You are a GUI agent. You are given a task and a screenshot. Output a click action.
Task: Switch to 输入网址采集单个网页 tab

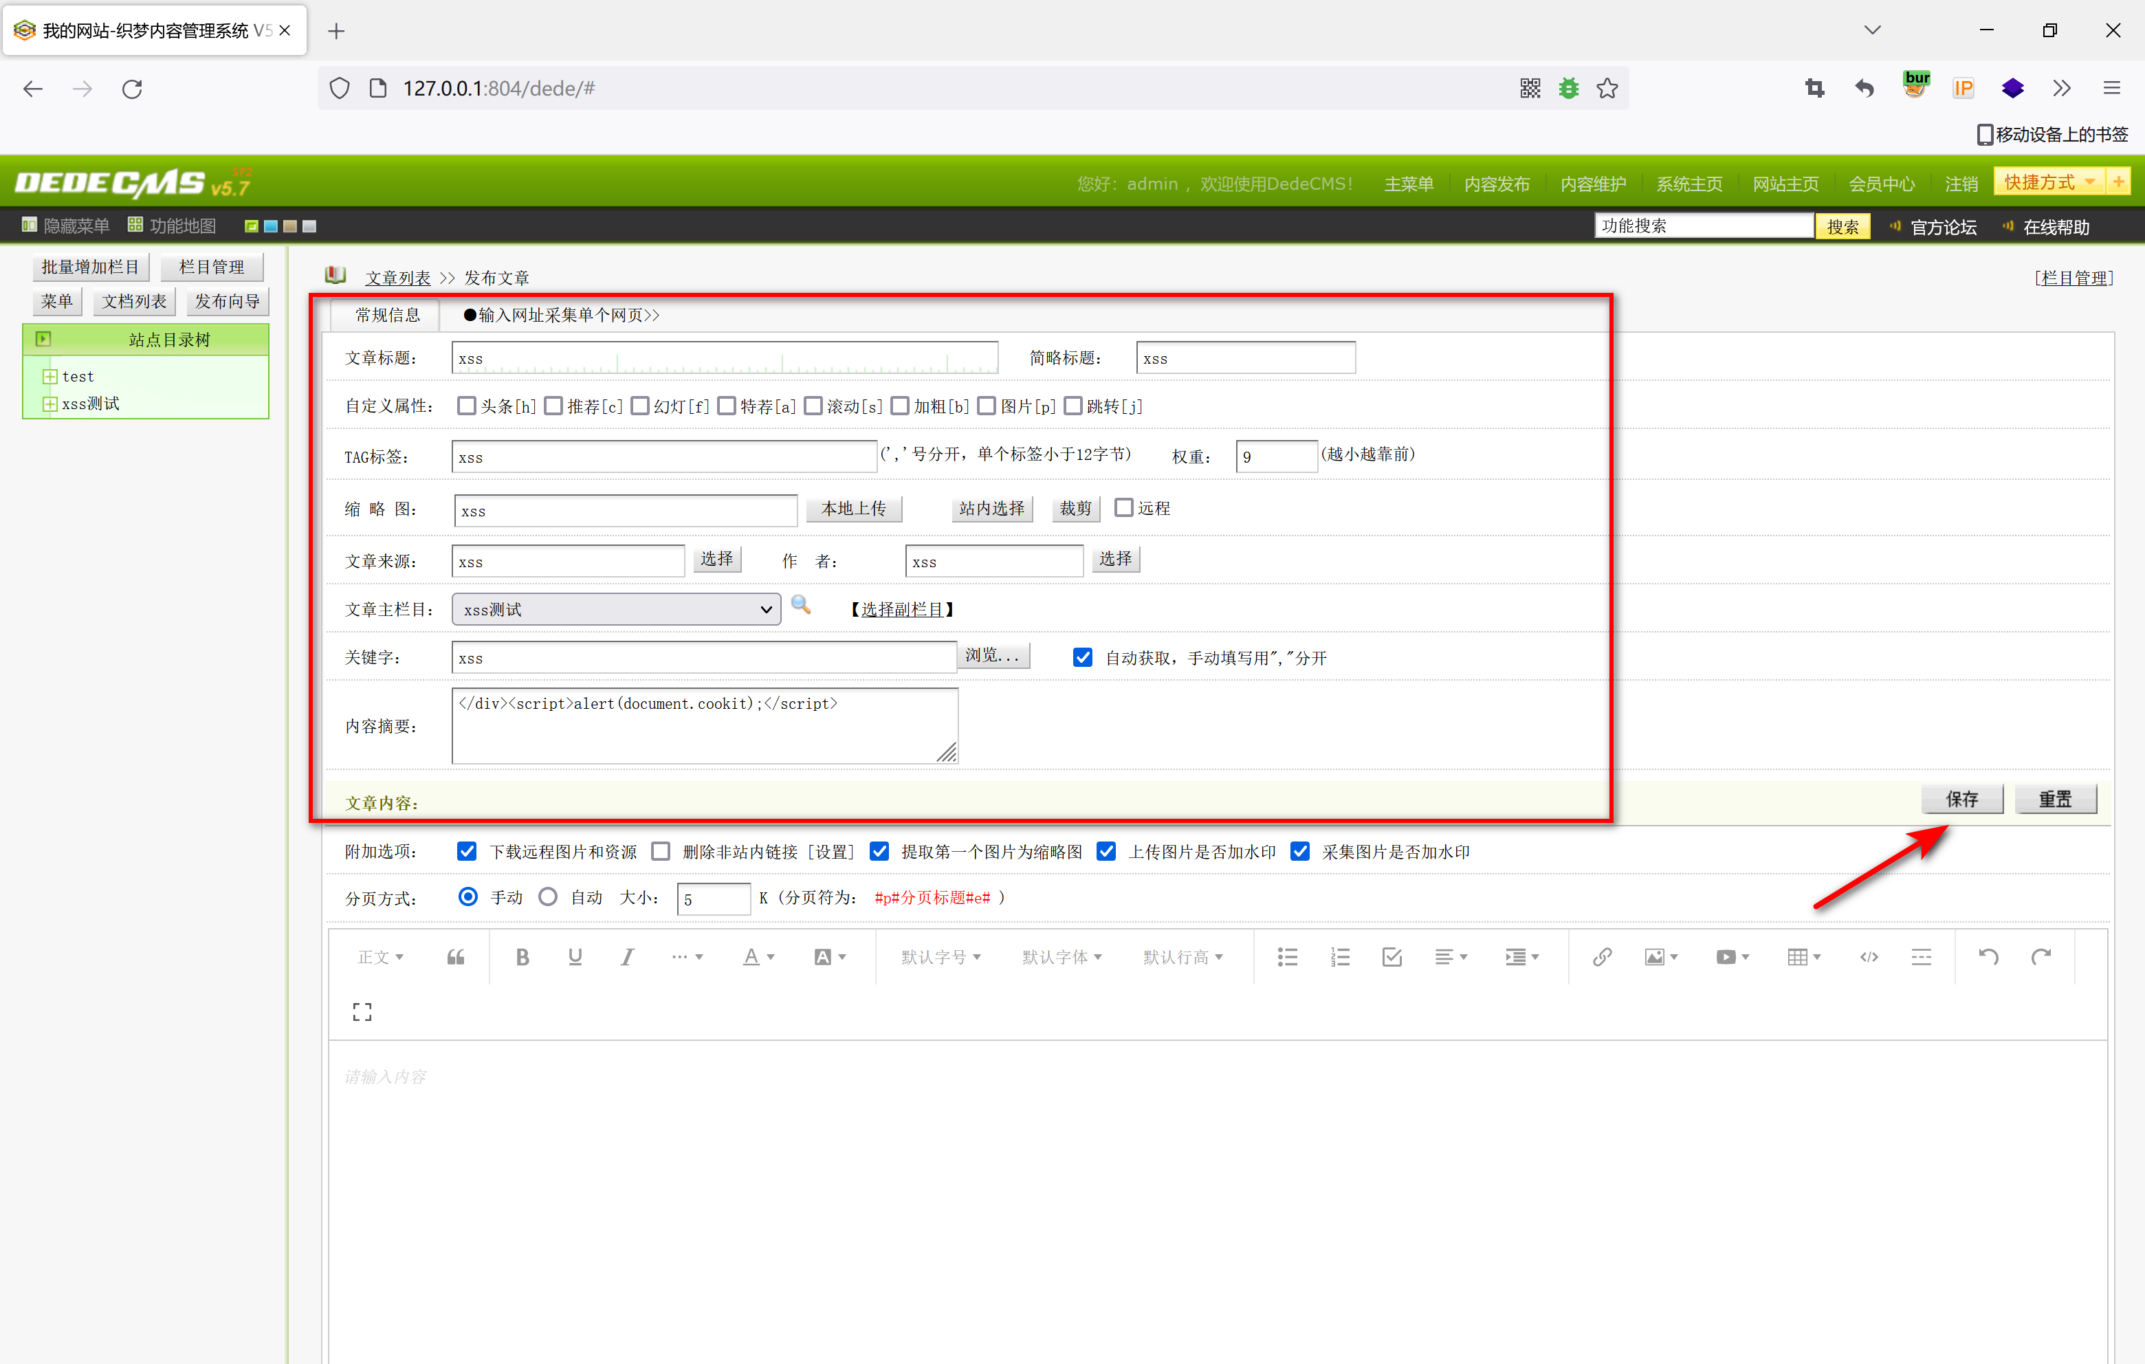(562, 316)
